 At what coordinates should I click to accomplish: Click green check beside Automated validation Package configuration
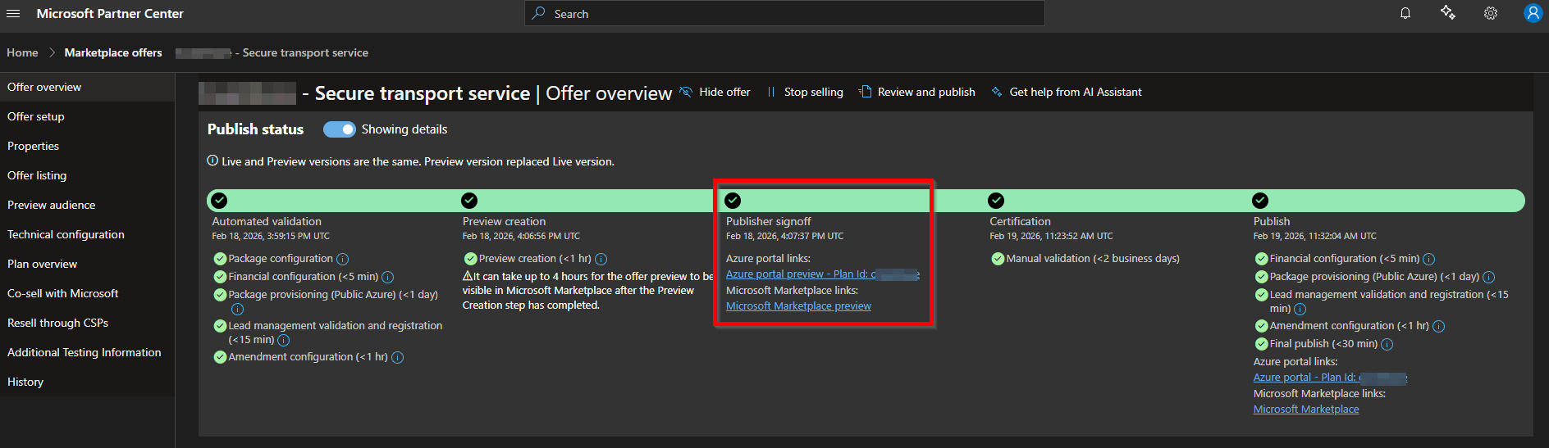(220, 259)
